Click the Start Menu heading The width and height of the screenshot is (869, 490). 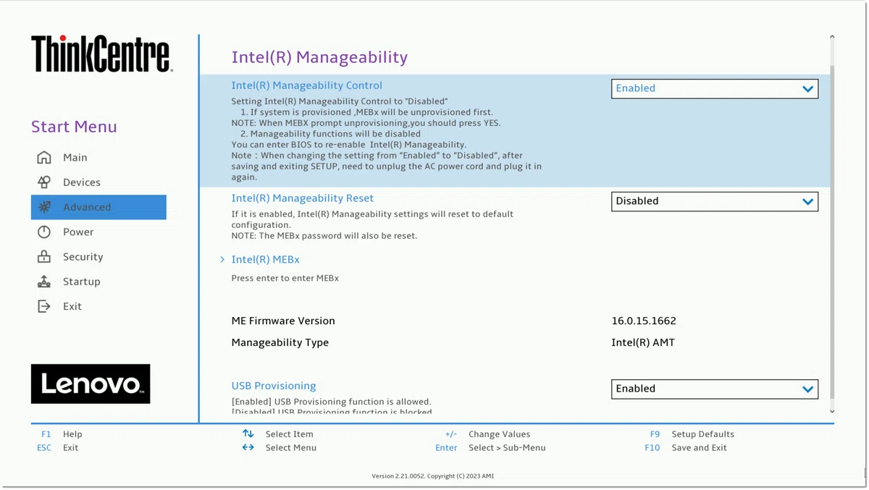click(x=74, y=127)
